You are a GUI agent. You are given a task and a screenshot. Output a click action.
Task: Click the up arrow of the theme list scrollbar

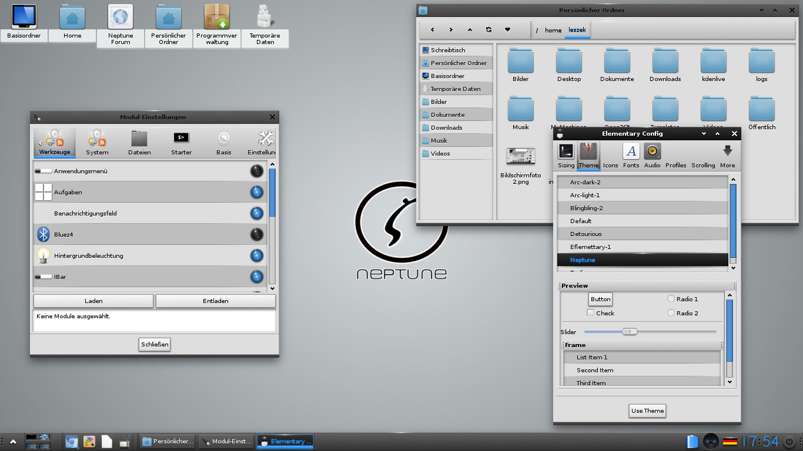[x=733, y=179]
